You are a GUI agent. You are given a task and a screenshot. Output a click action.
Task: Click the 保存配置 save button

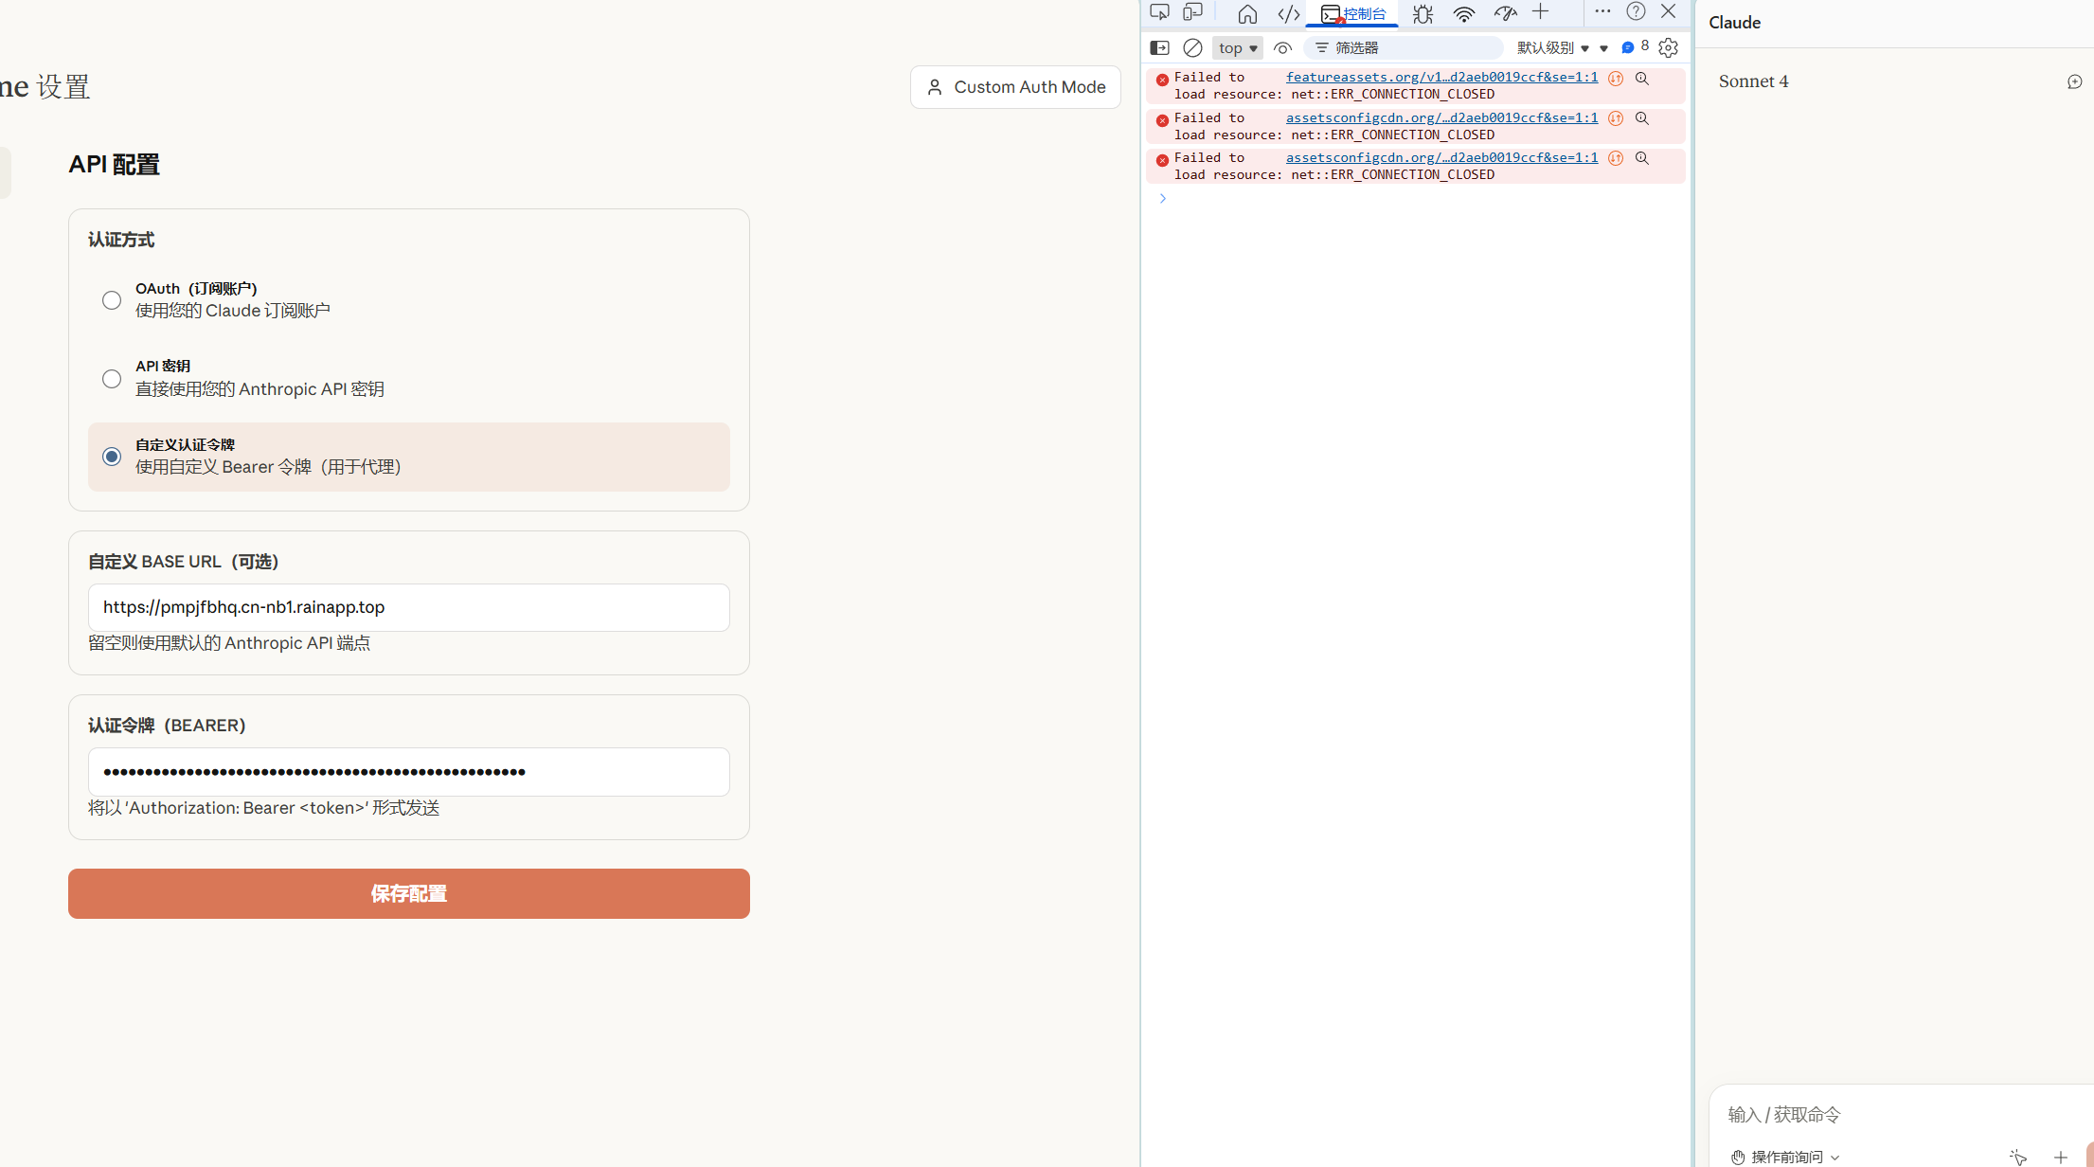409,893
